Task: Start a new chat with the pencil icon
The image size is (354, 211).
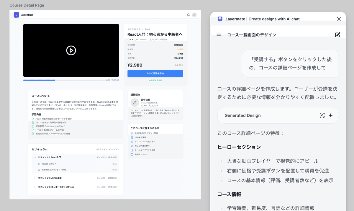Action: [338, 34]
